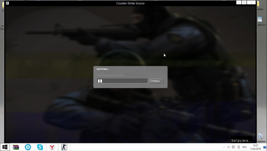
Task: Open the Корзина recycle bin on desktop
Action: [x=261, y=137]
